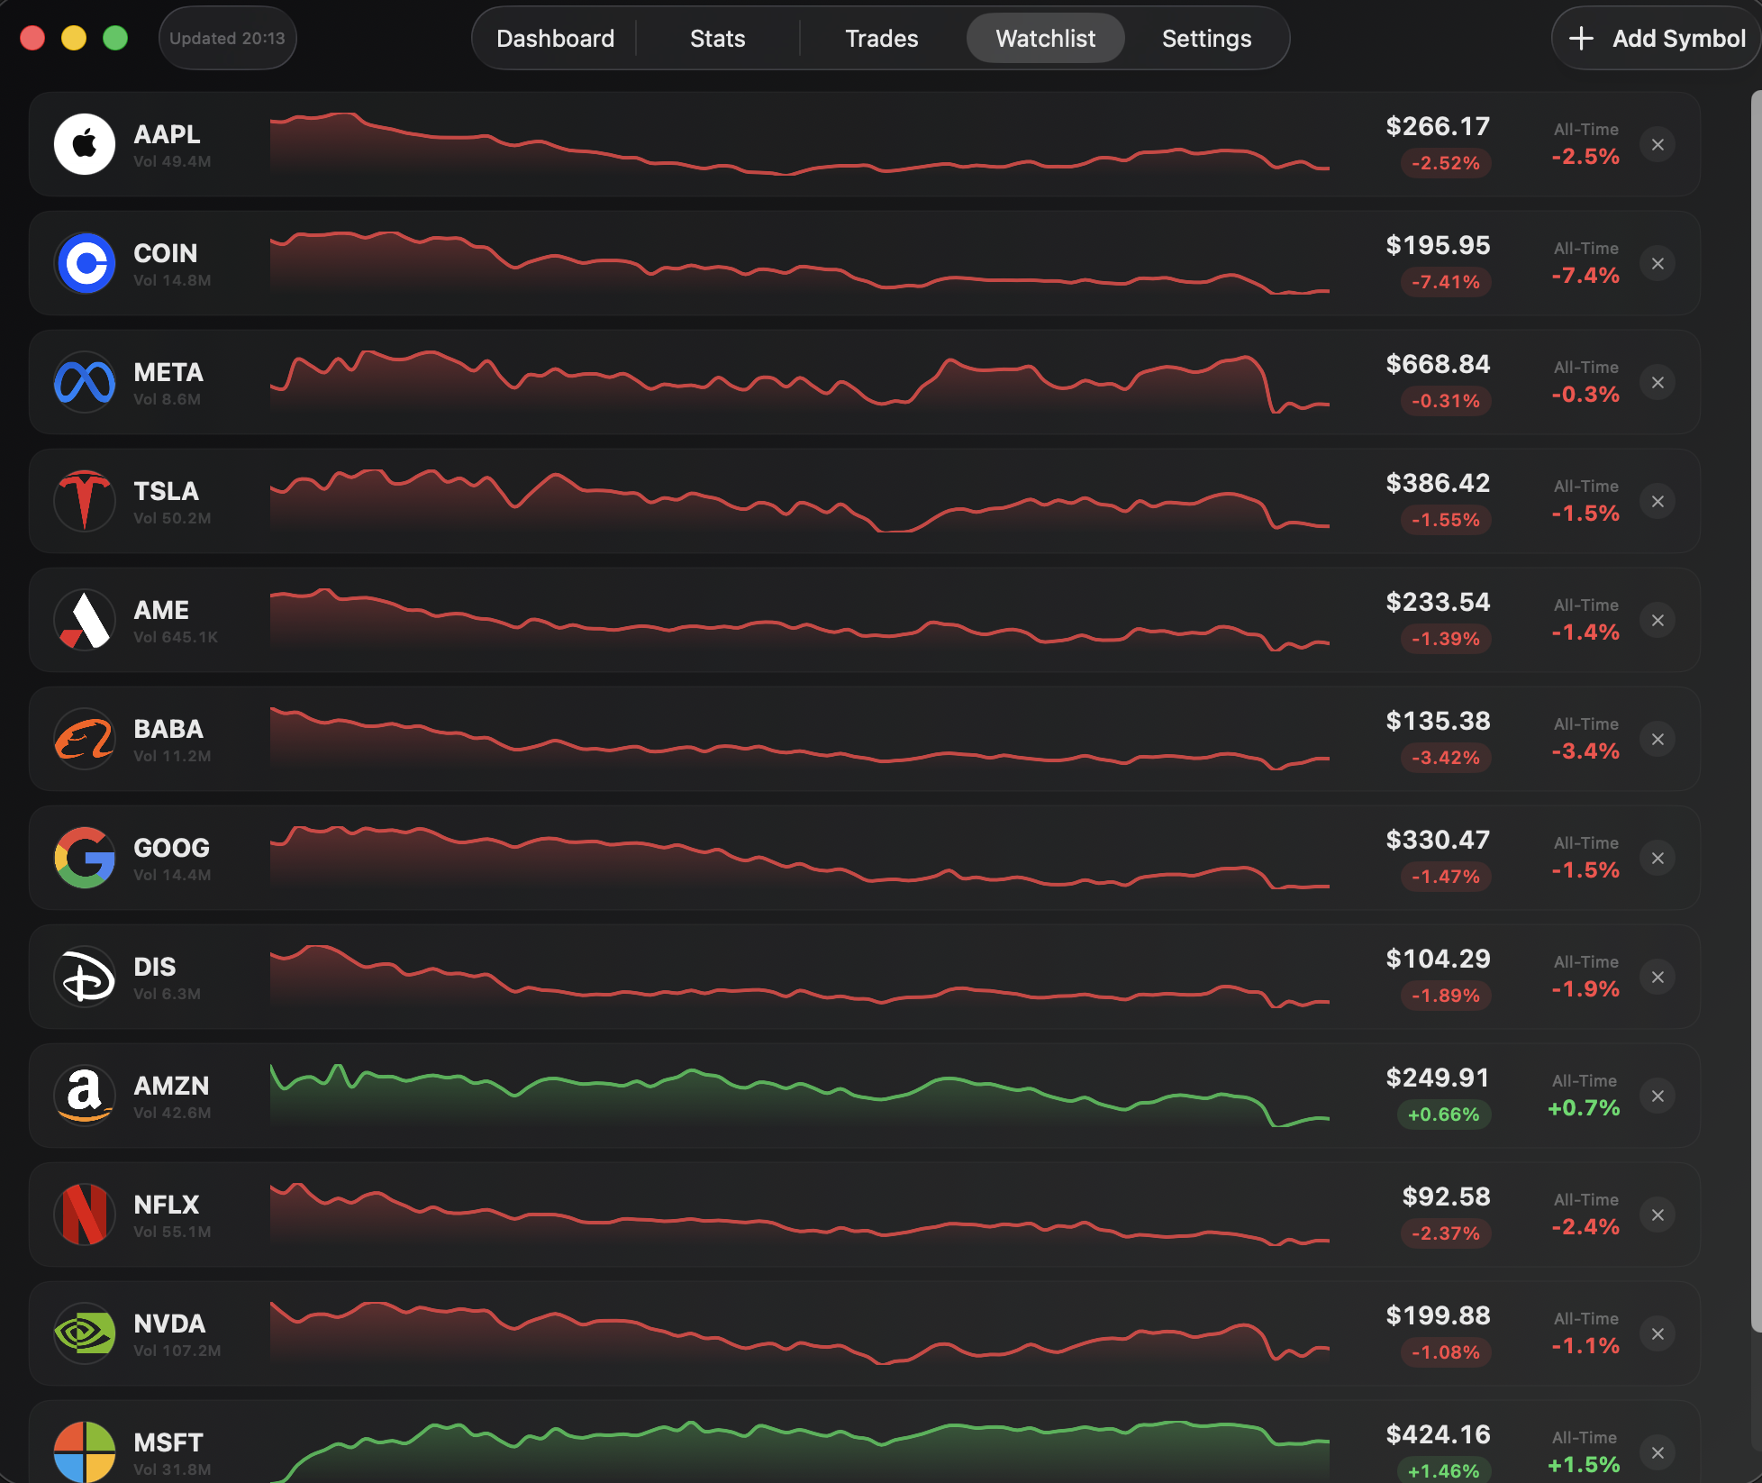This screenshot has width=1762, height=1483.
Task: Click the Alibaba logo for BABA
Action: 85,739
